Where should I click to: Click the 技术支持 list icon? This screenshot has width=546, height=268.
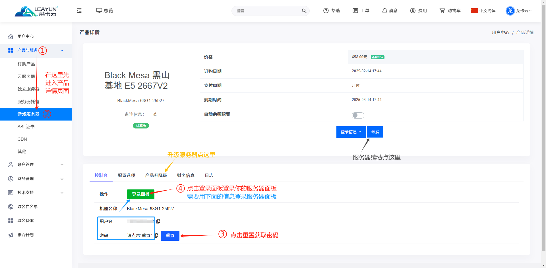coord(11,193)
